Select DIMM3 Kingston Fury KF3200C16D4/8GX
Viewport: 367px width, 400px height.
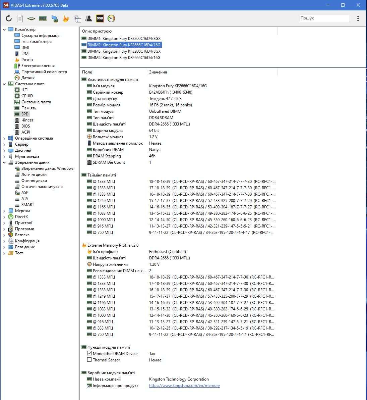(124, 51)
